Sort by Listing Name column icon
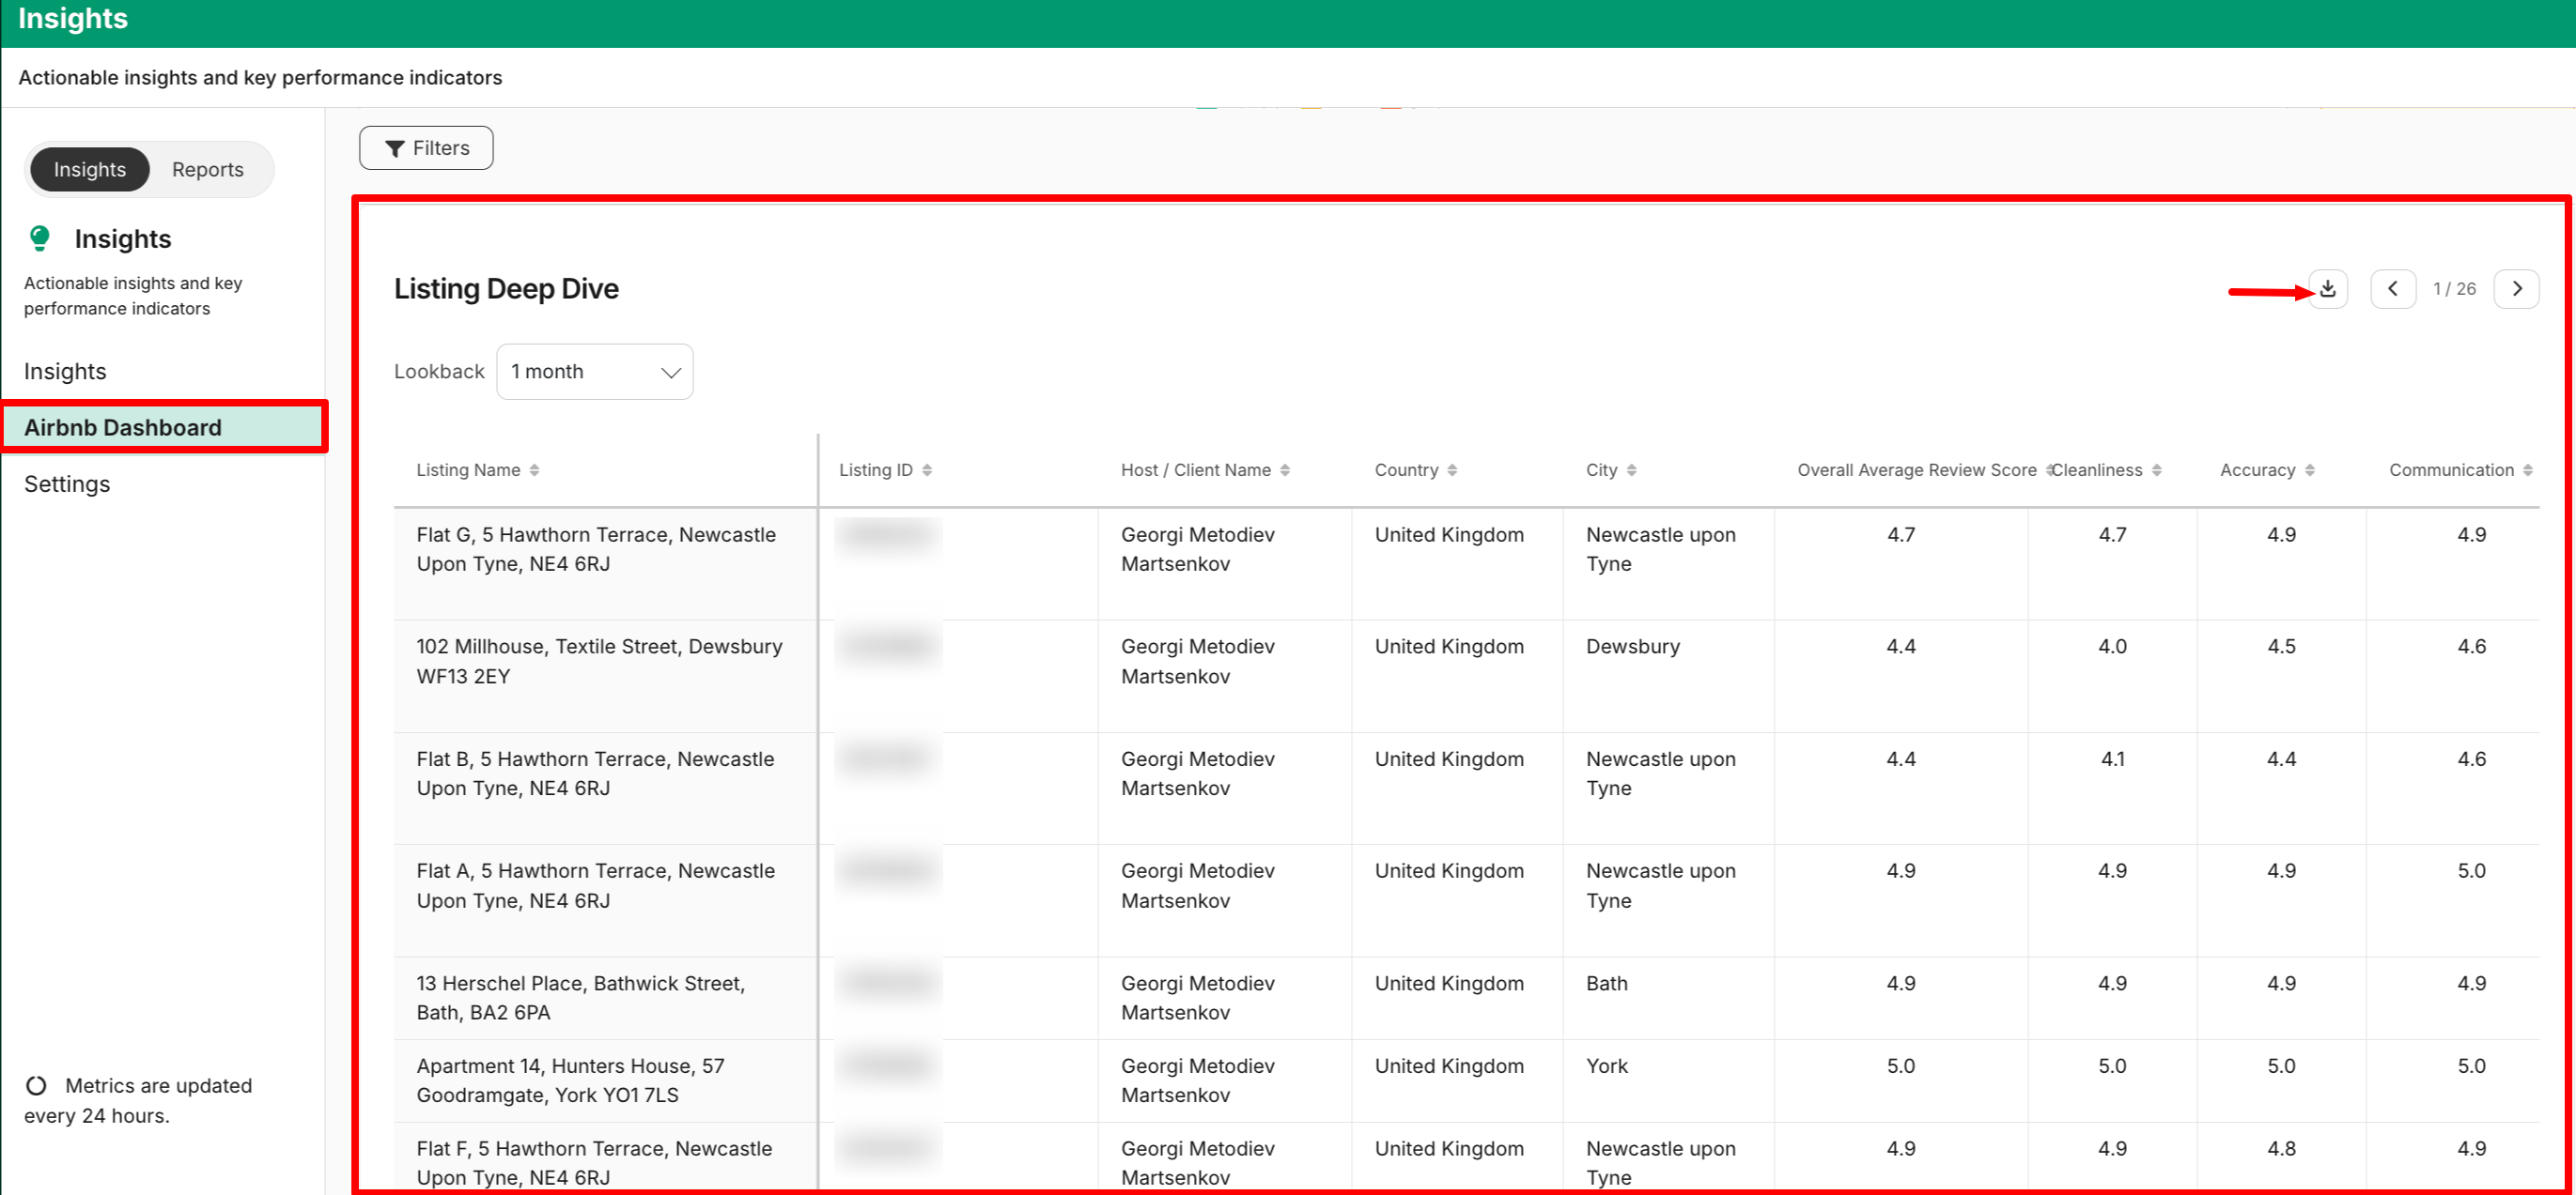 (x=534, y=470)
